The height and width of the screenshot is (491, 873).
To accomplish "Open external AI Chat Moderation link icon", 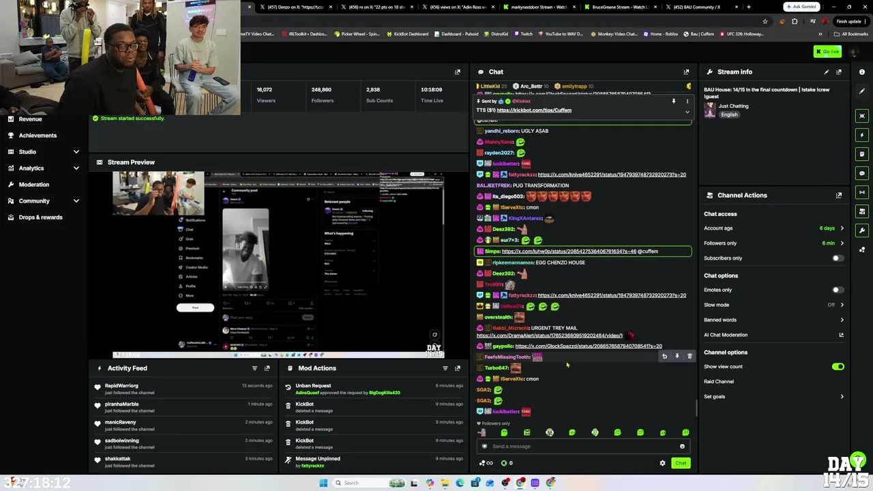I will tap(841, 335).
